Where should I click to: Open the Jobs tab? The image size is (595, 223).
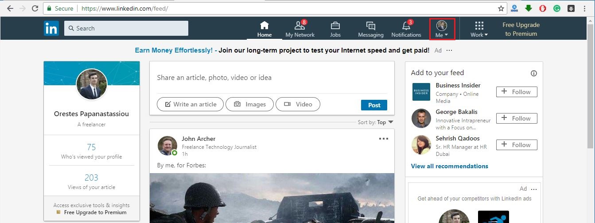pyautogui.click(x=335, y=29)
